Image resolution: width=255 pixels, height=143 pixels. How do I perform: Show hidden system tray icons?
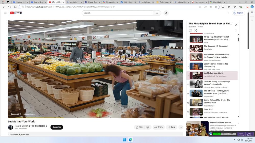click(x=234, y=140)
